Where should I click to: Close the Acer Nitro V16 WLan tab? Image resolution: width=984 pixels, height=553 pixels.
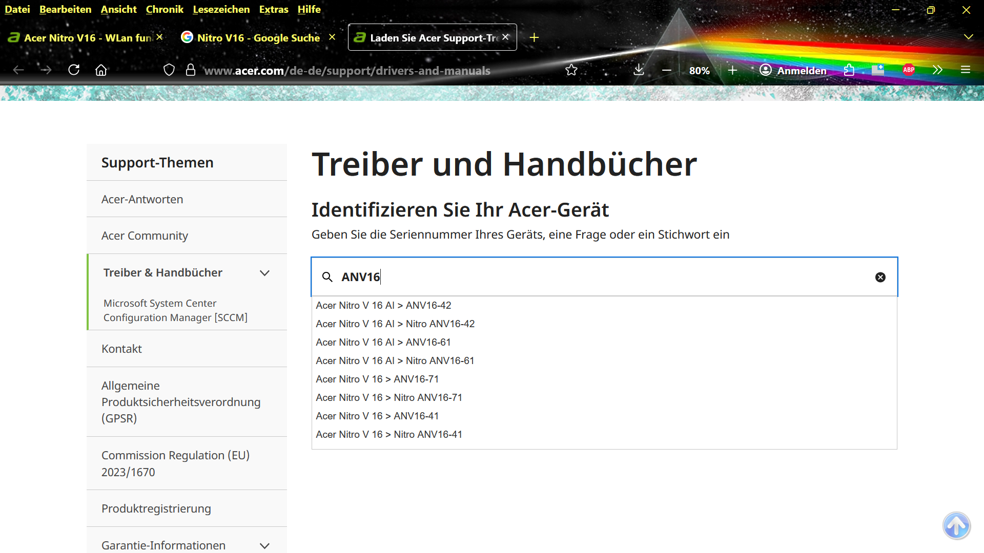[159, 37]
